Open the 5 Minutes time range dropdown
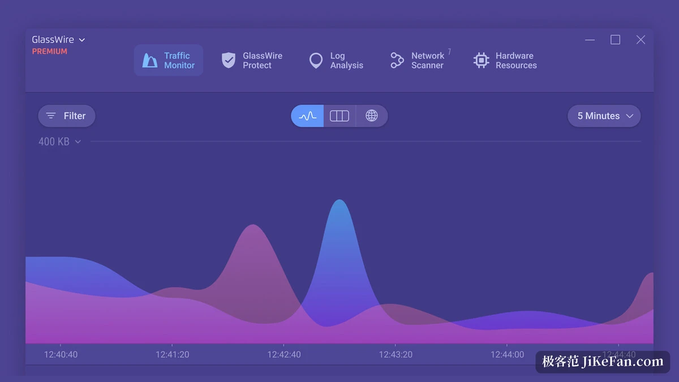This screenshot has height=382, width=679. coord(604,115)
